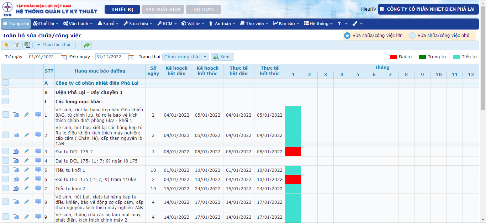Open the An toàn menu
Viewport: 486px width, 223px height.
coord(222,23)
